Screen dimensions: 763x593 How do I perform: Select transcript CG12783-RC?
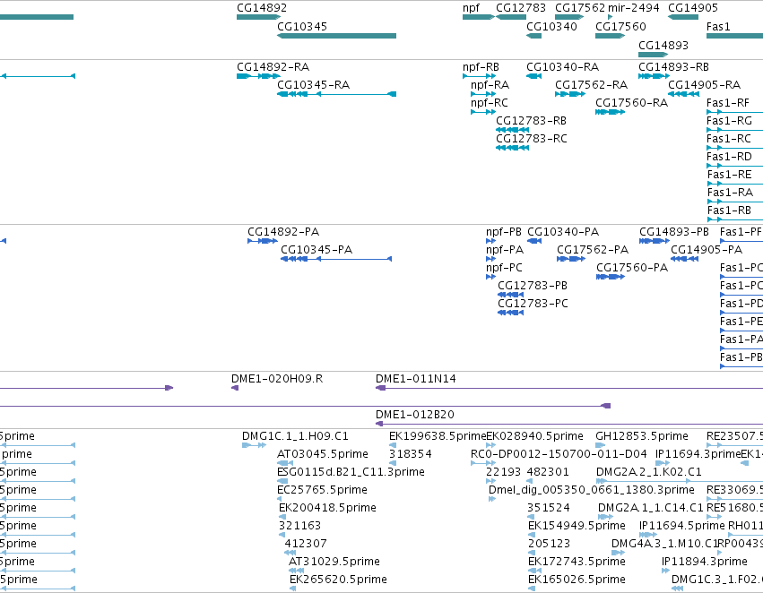point(532,139)
